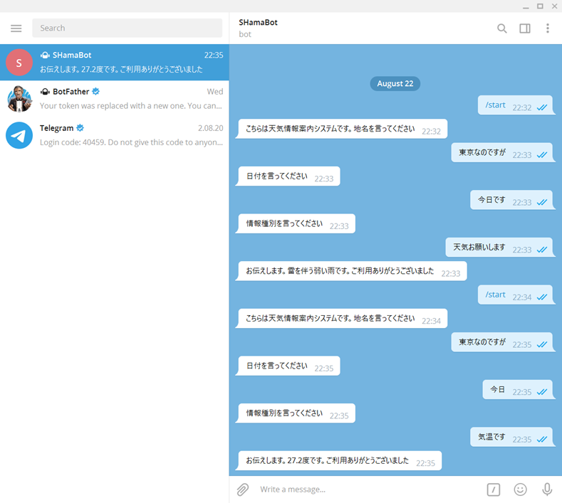
Task: Click the Telegram logo avatar
Action: click(19, 135)
